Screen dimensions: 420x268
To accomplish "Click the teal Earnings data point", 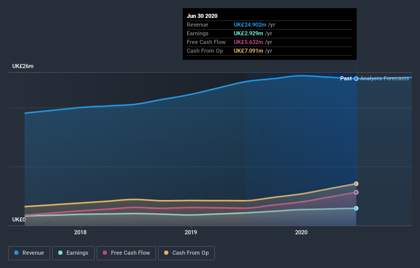I will (x=356, y=208).
